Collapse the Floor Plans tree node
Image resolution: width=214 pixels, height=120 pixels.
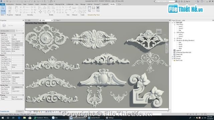pyautogui.click(x=175, y=24)
